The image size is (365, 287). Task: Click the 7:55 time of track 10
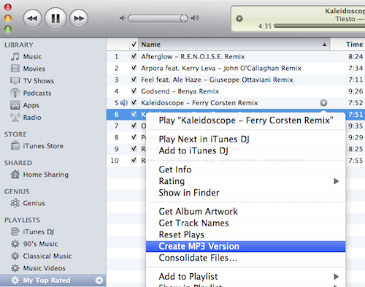(x=356, y=161)
